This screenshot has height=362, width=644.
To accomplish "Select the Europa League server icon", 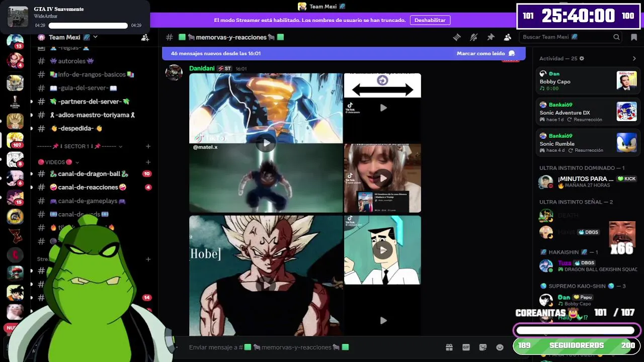I will pyautogui.click(x=15, y=102).
